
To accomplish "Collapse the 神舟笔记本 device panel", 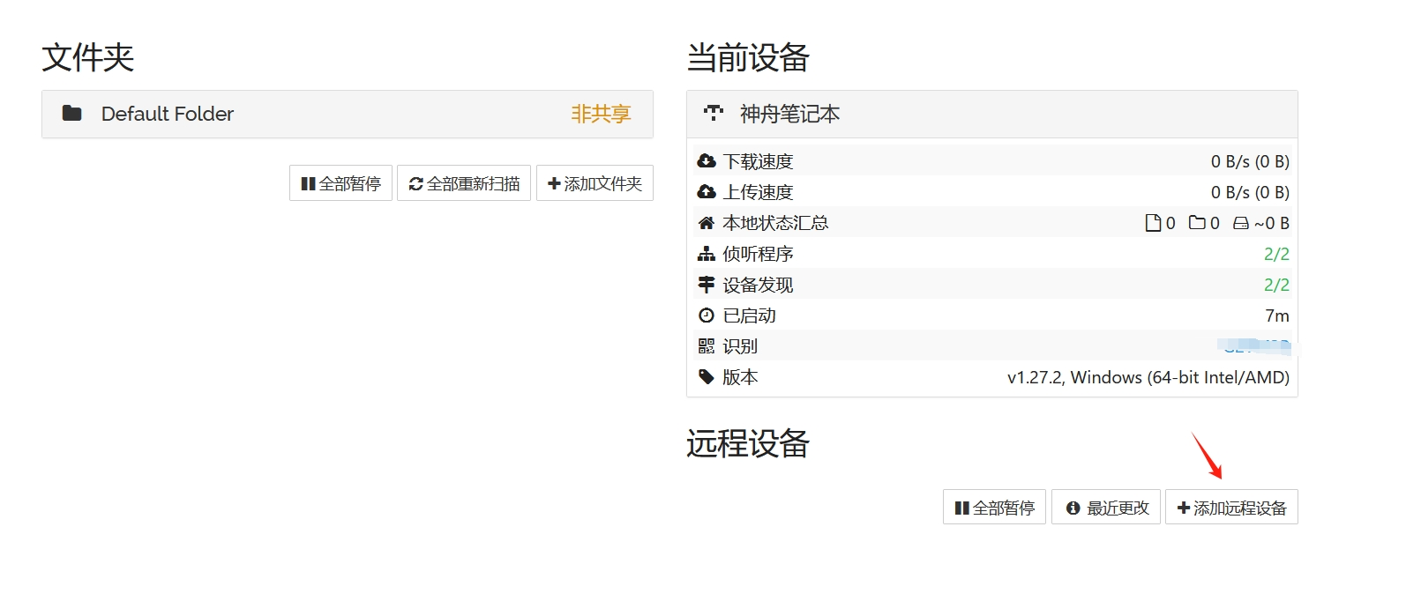I will [992, 114].
